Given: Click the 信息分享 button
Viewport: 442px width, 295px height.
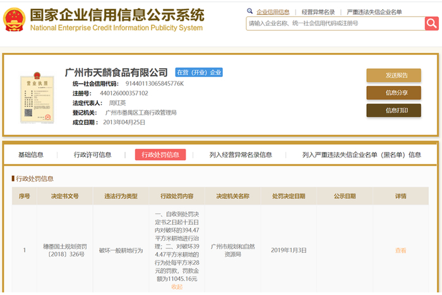Looking at the screenshot, I should [x=393, y=93].
